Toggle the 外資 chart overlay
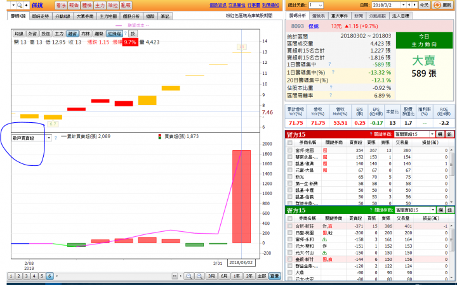 32,34
